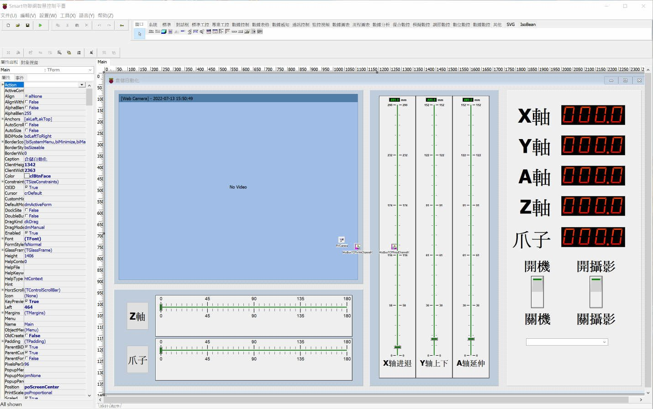Image resolution: width=653 pixels, height=409 pixels.
Task: Expand the Font property node
Action: click(x=3, y=239)
